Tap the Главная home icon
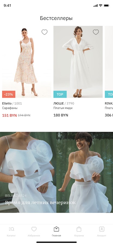The width and height of the screenshot is (113, 245). (56, 229)
